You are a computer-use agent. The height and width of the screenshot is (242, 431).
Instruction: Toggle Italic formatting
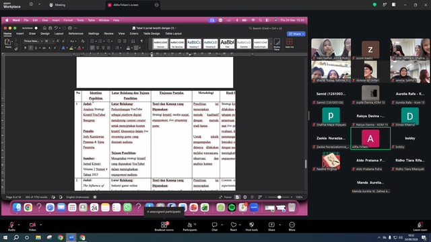[x=30, y=48]
